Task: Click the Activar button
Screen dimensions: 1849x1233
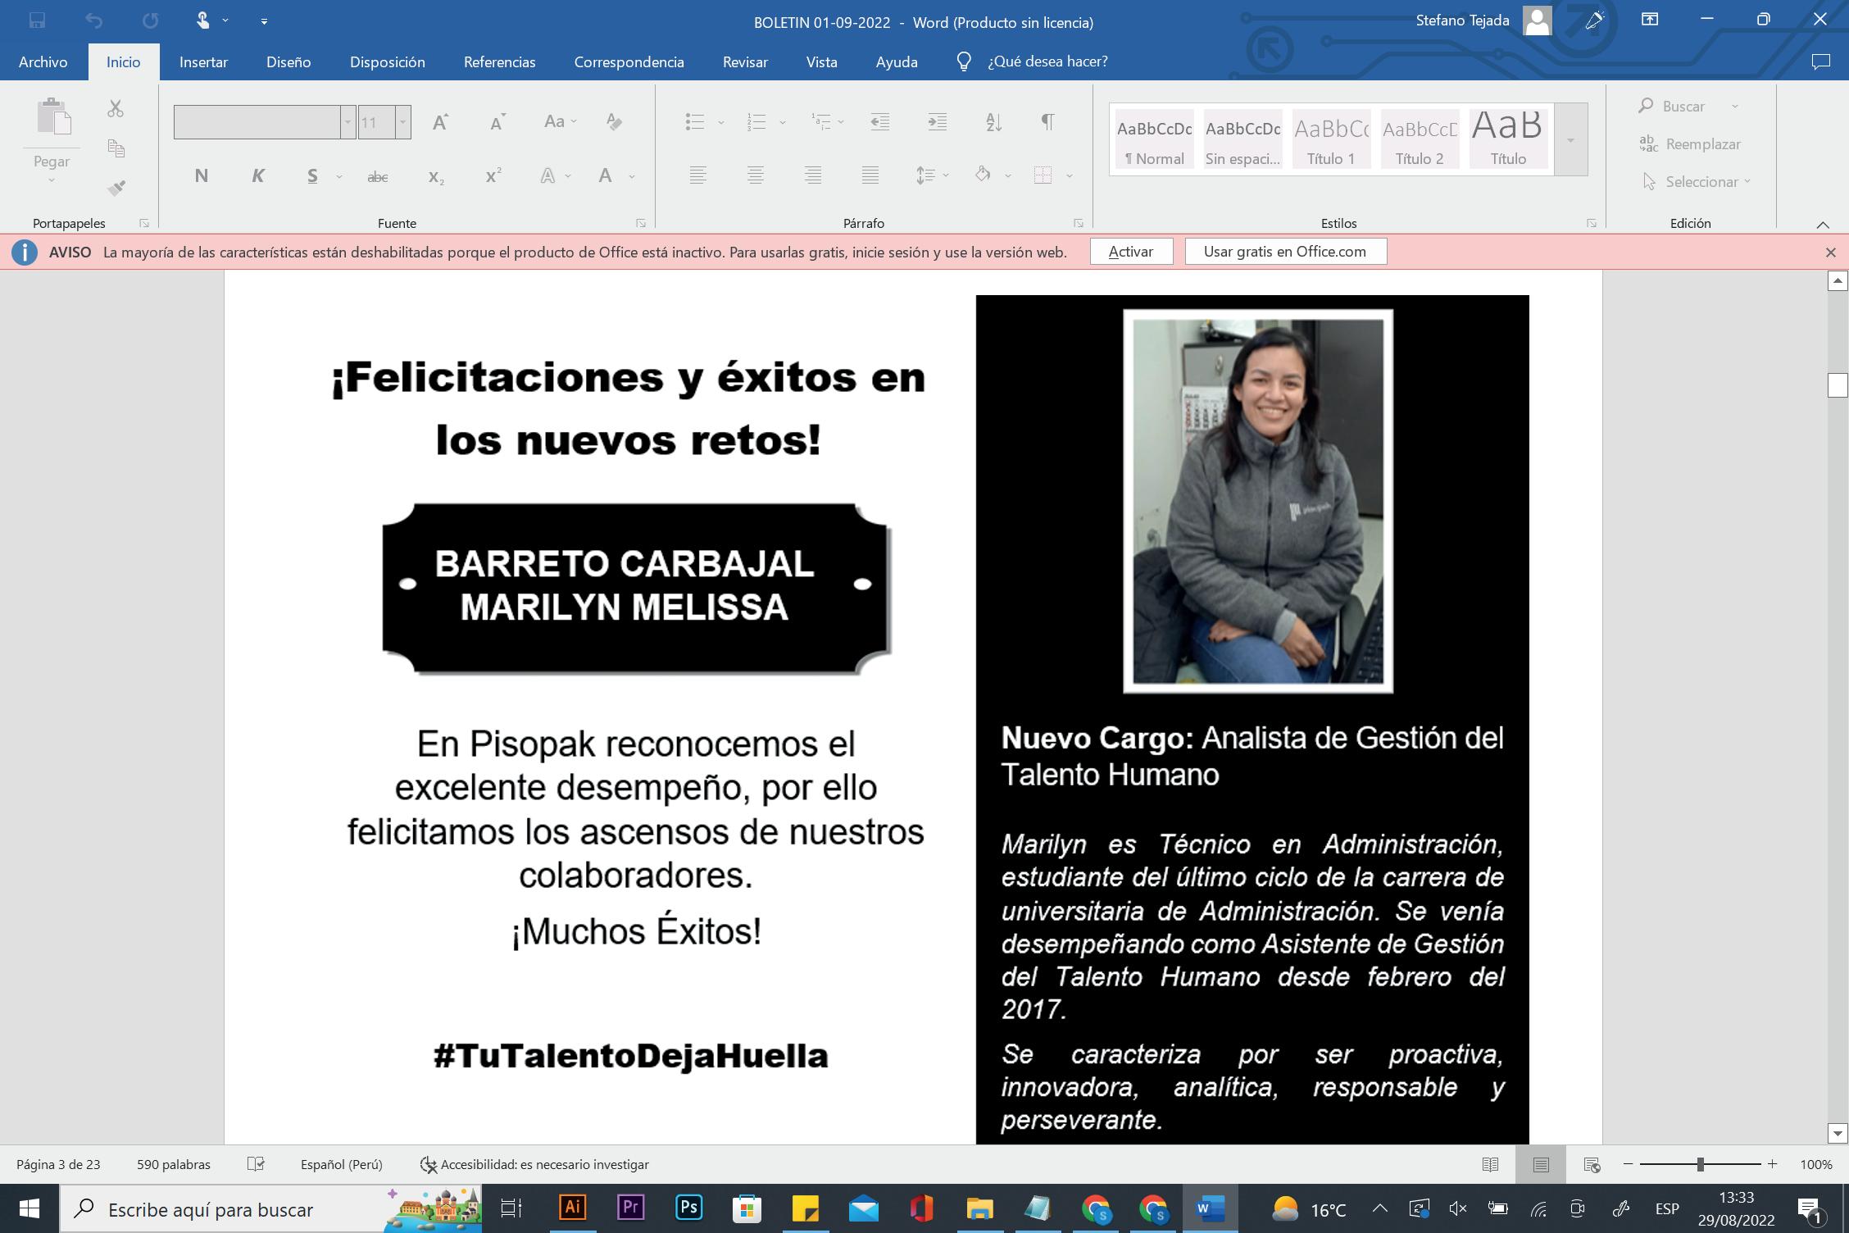Action: tap(1130, 252)
